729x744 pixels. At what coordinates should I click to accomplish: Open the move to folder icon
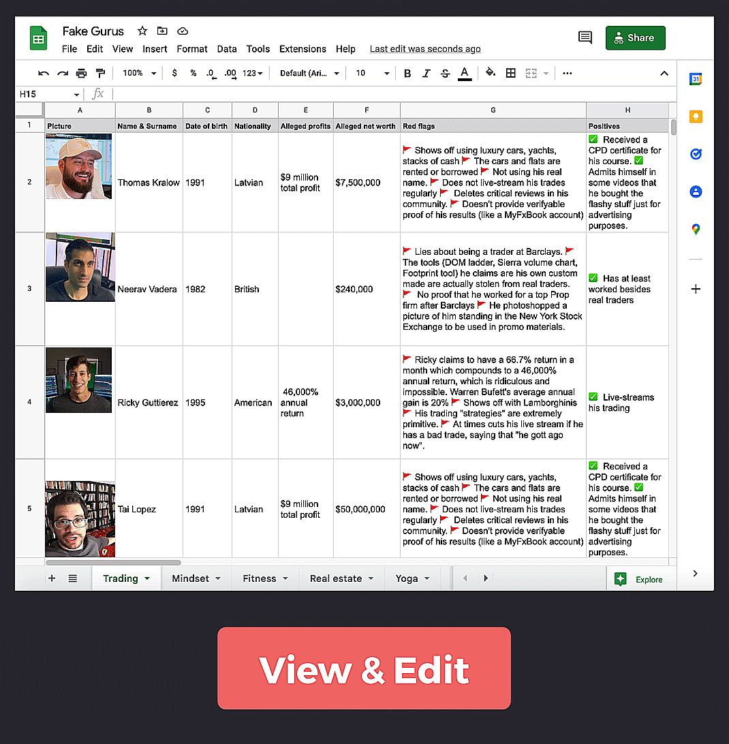pos(162,31)
